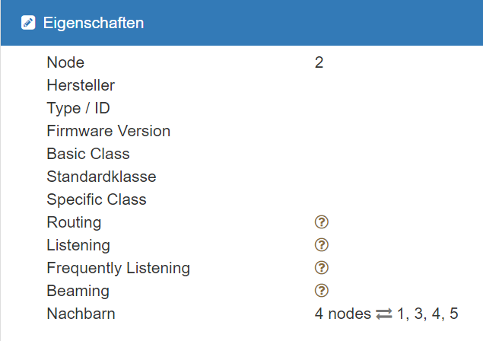This screenshot has width=483, height=341.
Task: Select the Frequently Listening label text
Action: point(119,268)
